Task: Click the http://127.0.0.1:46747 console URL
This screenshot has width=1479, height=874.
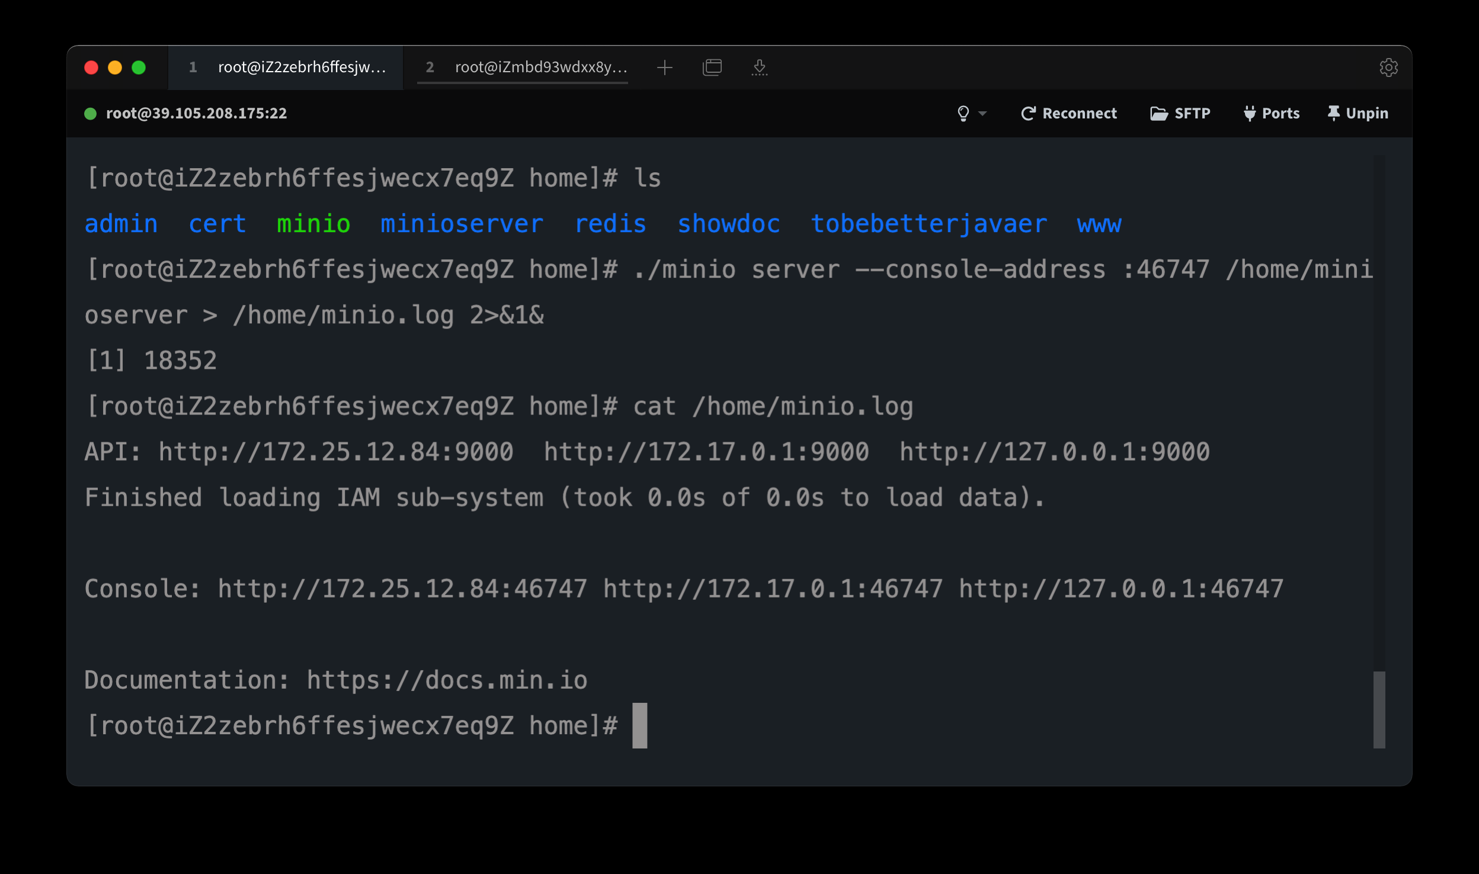Action: coord(1121,589)
